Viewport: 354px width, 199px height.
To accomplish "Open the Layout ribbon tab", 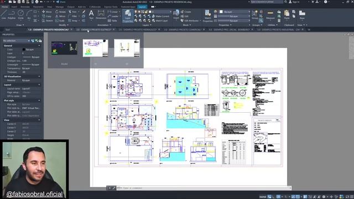I will point(142,7).
